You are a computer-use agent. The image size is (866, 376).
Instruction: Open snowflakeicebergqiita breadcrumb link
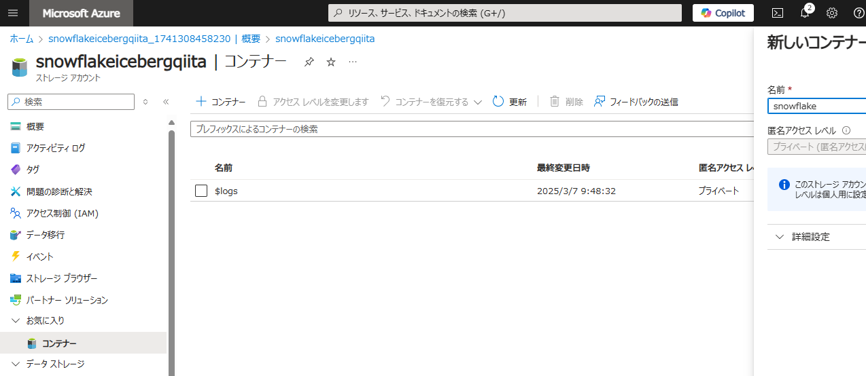point(325,39)
